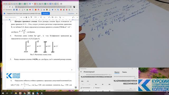Collapse the Docs toolbar with chevron
Image resolution: width=169 pixels, height=95 pixels.
77,17
